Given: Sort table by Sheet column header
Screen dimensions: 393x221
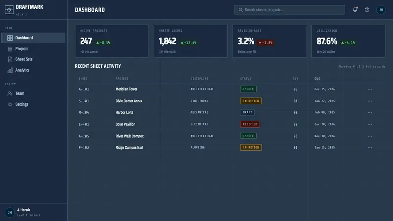Looking at the screenshot, I should (x=83, y=79).
